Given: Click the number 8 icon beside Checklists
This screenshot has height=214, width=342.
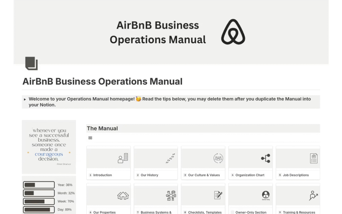Looking at the screenshot, I should pos(185,212).
